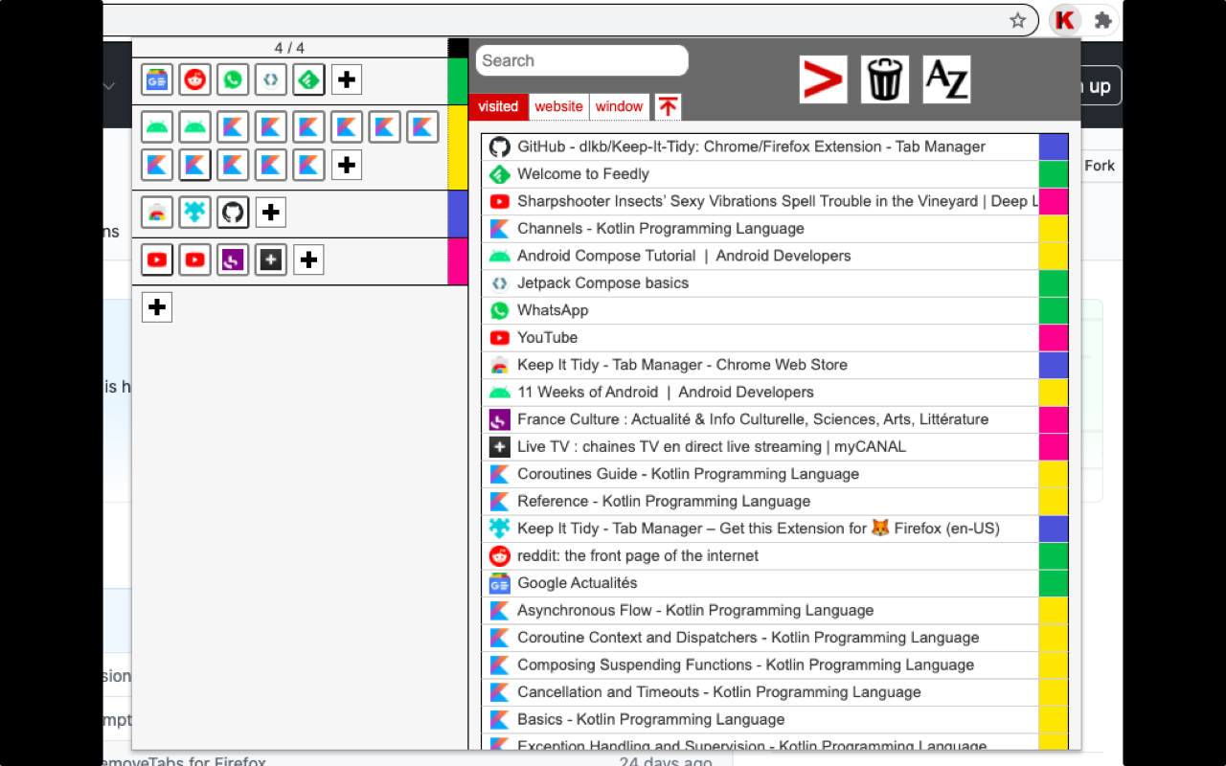Image resolution: width=1226 pixels, height=766 pixels.
Task: Click the red right-arrow icon in the header
Action: tap(824, 79)
